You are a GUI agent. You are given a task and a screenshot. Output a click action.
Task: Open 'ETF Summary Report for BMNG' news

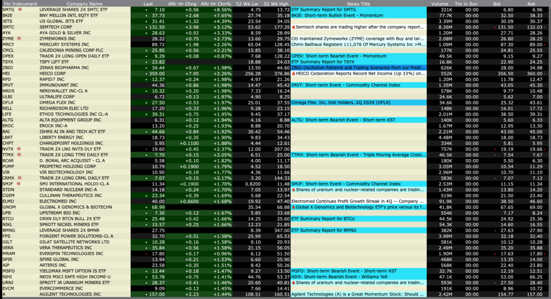(323, 230)
